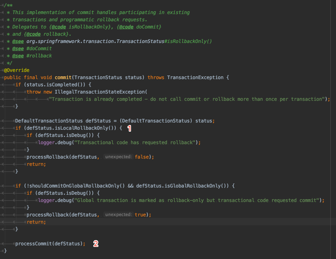Click the status.isCompleted() condition
Image resolution: width=336 pixels, height=259 pixels.
[56, 84]
